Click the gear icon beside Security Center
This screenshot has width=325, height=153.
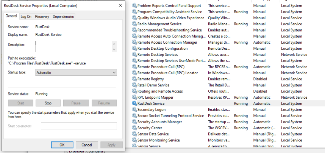tap(134, 128)
